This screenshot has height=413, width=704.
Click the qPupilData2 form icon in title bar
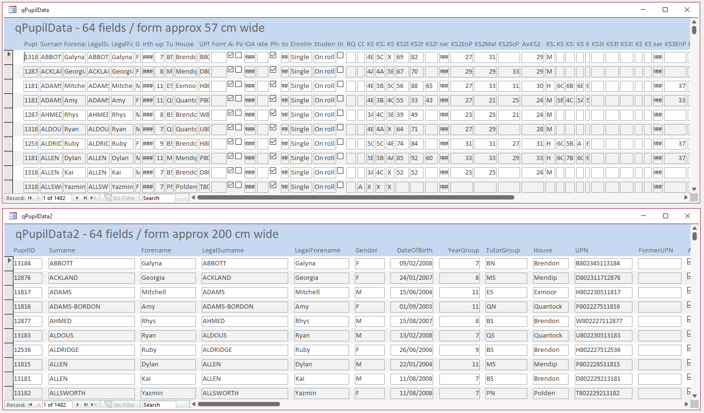pos(13,216)
